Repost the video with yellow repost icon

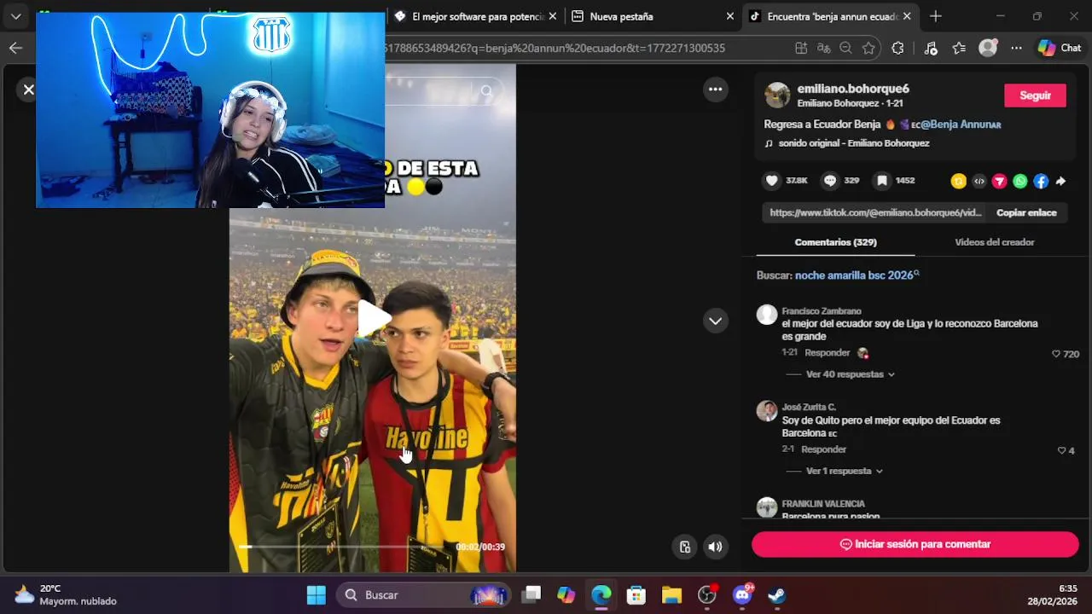959,181
